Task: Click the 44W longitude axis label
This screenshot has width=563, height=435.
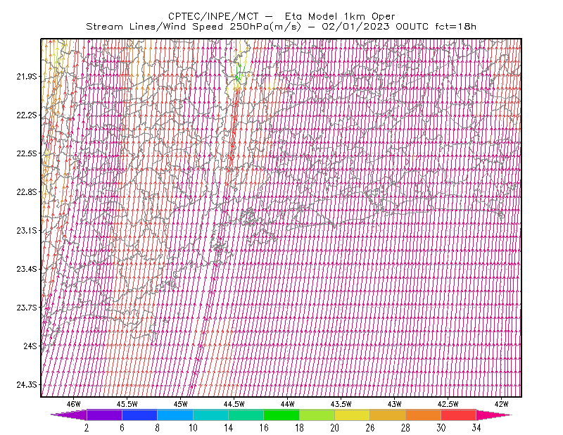Action: (287, 404)
